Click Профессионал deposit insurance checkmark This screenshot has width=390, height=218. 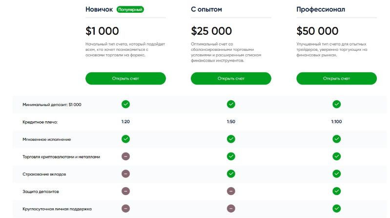[336, 174]
